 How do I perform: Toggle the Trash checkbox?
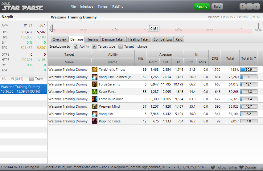coord(31,79)
